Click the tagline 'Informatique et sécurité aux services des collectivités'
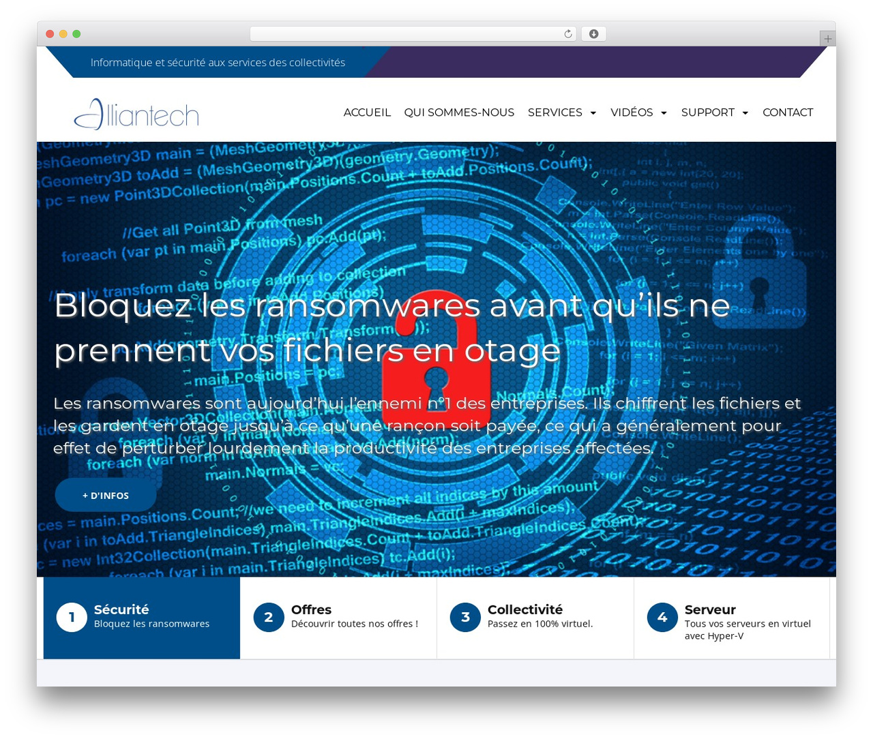 click(x=218, y=63)
